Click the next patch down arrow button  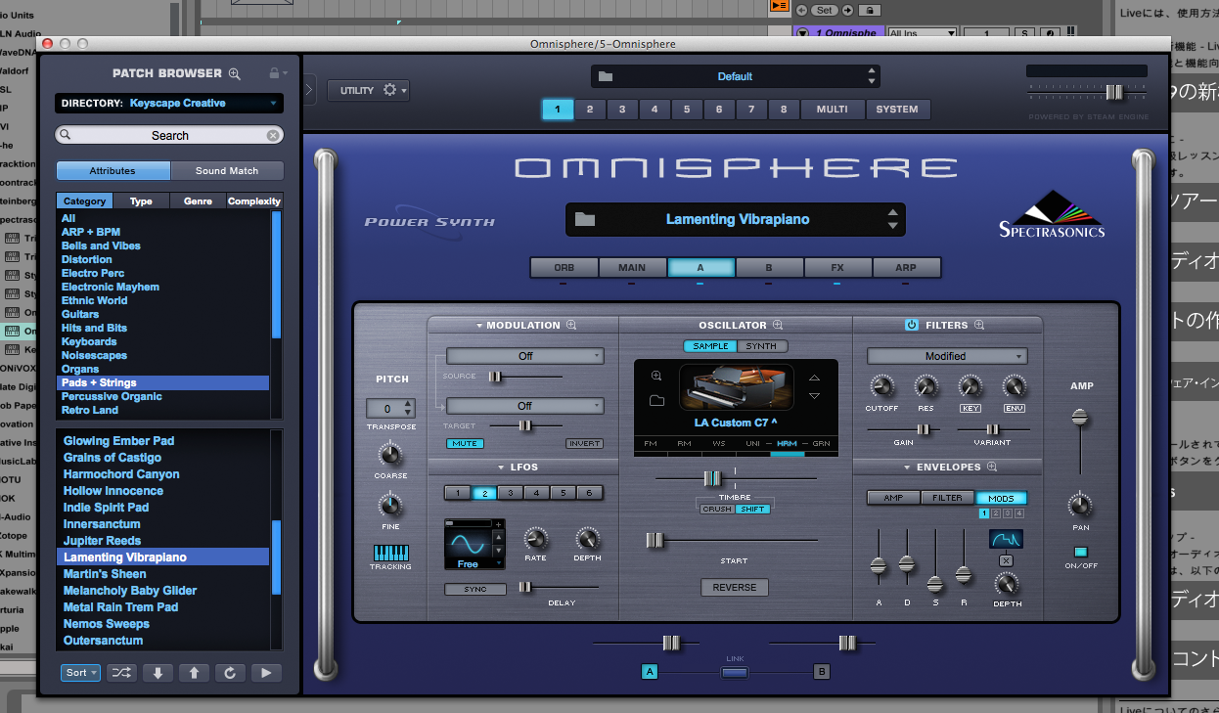tap(158, 673)
